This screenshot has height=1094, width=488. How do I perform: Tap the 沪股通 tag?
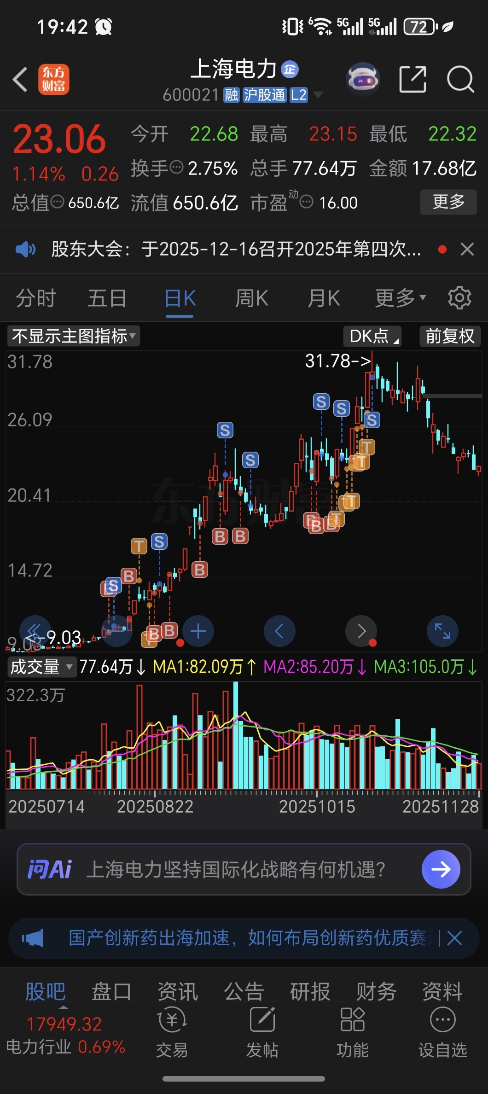(x=264, y=95)
